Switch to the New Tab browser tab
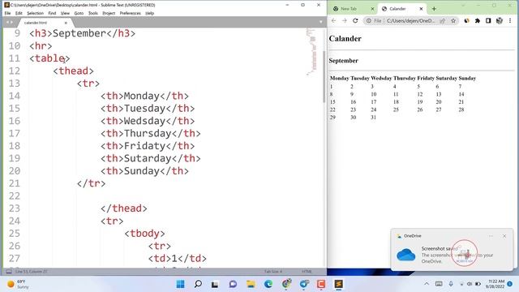 [x=349, y=9]
